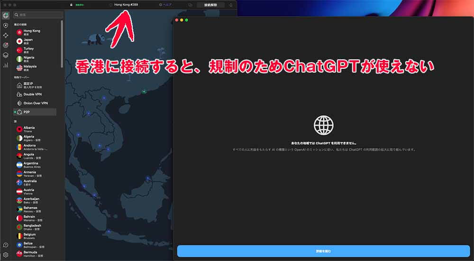The height and width of the screenshot is (261, 474).
Task: Select Austria Vienna server row
Action: tap(35, 192)
